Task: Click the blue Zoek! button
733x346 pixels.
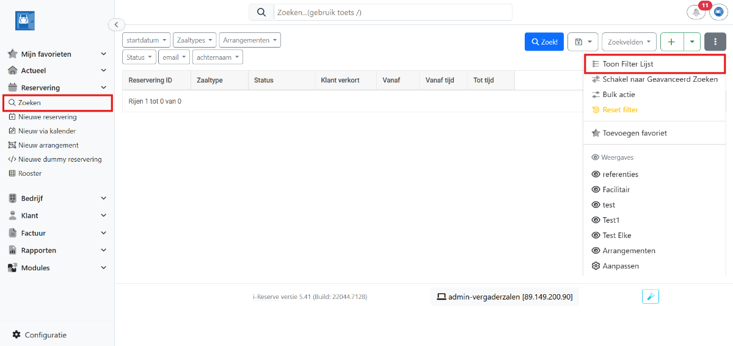Action: click(x=544, y=41)
